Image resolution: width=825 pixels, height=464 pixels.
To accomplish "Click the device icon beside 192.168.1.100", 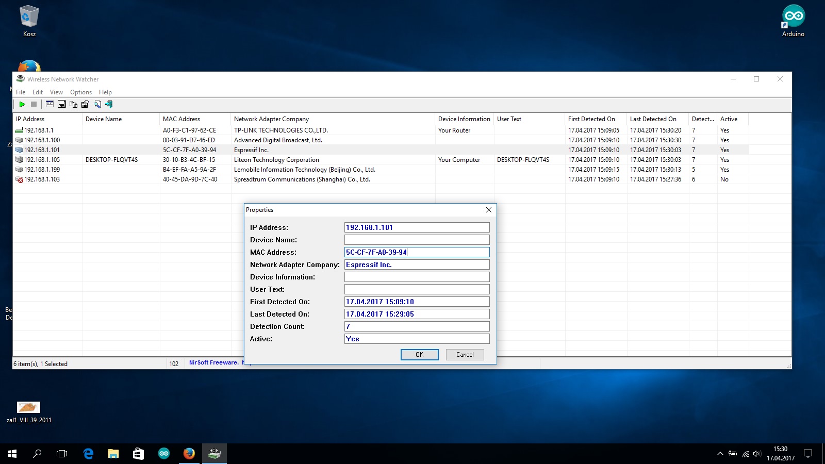I will pyautogui.click(x=19, y=140).
